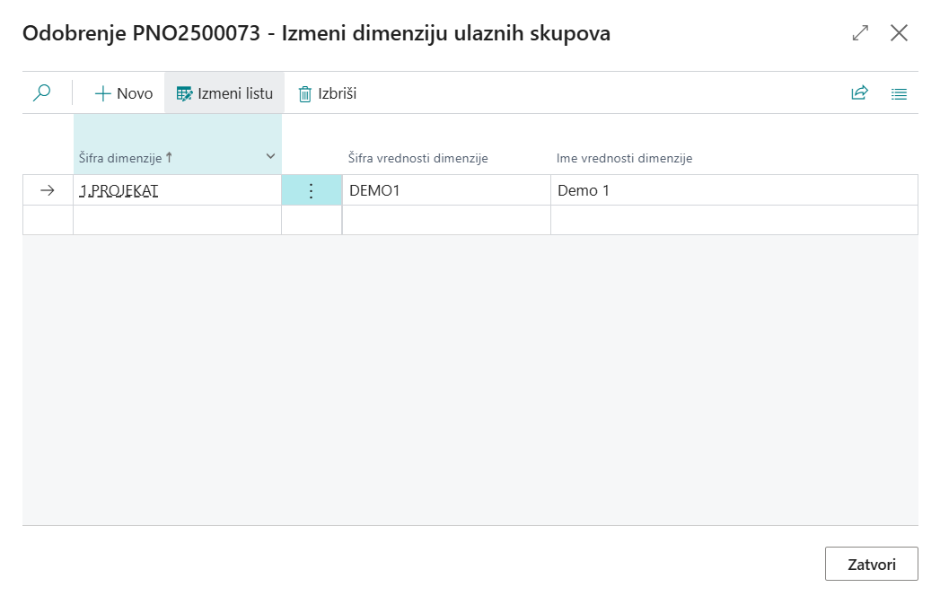
Task: Open the Šifra dimenzije column dropdown chevron
Action: [270, 157]
